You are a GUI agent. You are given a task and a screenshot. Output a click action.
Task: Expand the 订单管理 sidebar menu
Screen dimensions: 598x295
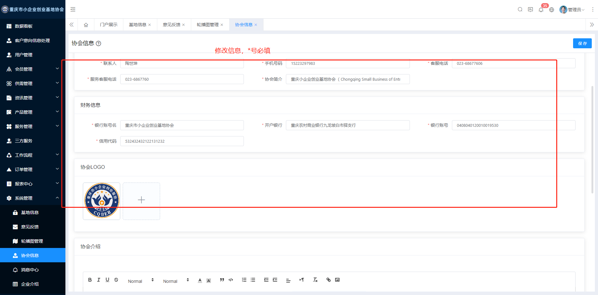click(33, 169)
